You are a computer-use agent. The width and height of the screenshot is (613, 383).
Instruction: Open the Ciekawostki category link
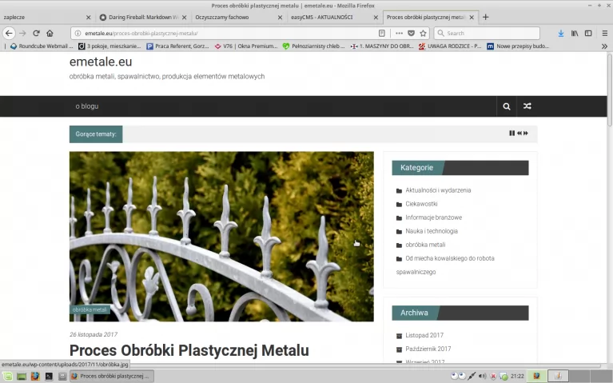click(x=421, y=204)
